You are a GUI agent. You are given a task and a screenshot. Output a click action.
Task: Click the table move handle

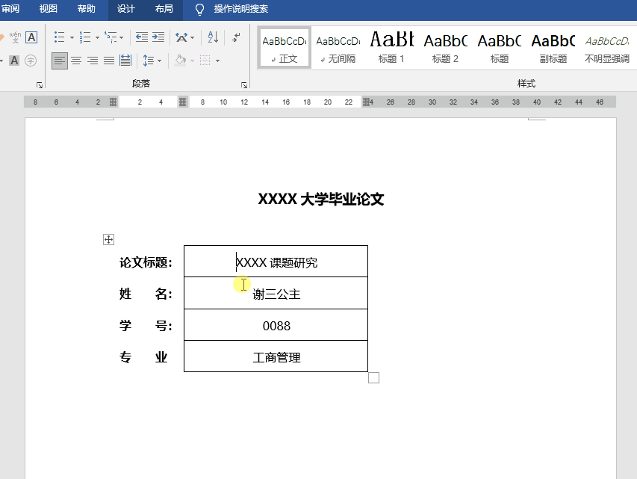click(x=108, y=239)
